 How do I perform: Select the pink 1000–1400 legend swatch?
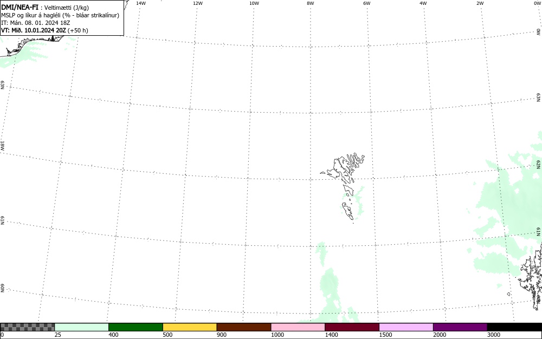(x=298, y=327)
